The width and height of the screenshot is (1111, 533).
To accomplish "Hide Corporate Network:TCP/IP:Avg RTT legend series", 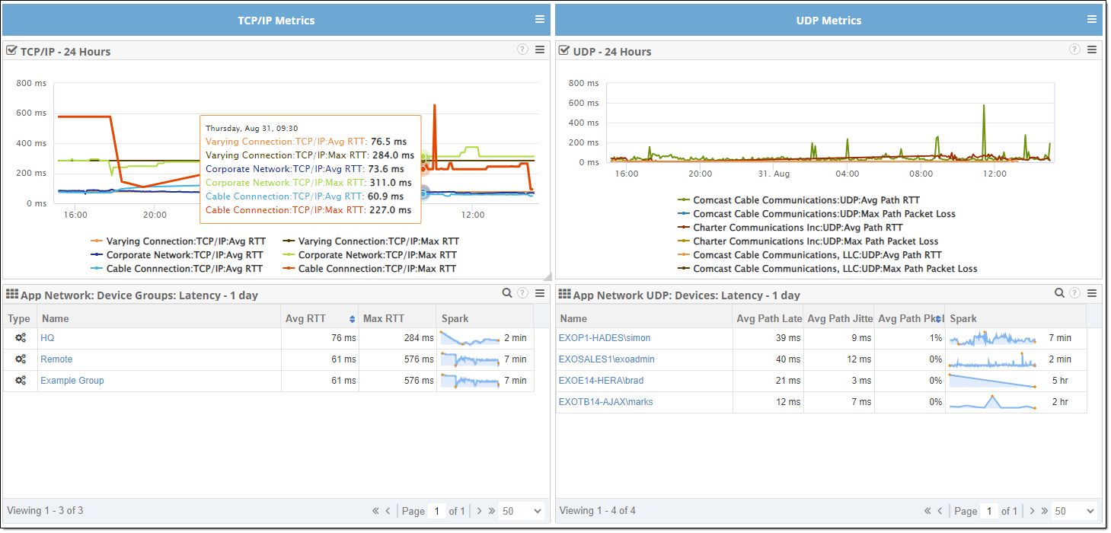I will pos(177,255).
